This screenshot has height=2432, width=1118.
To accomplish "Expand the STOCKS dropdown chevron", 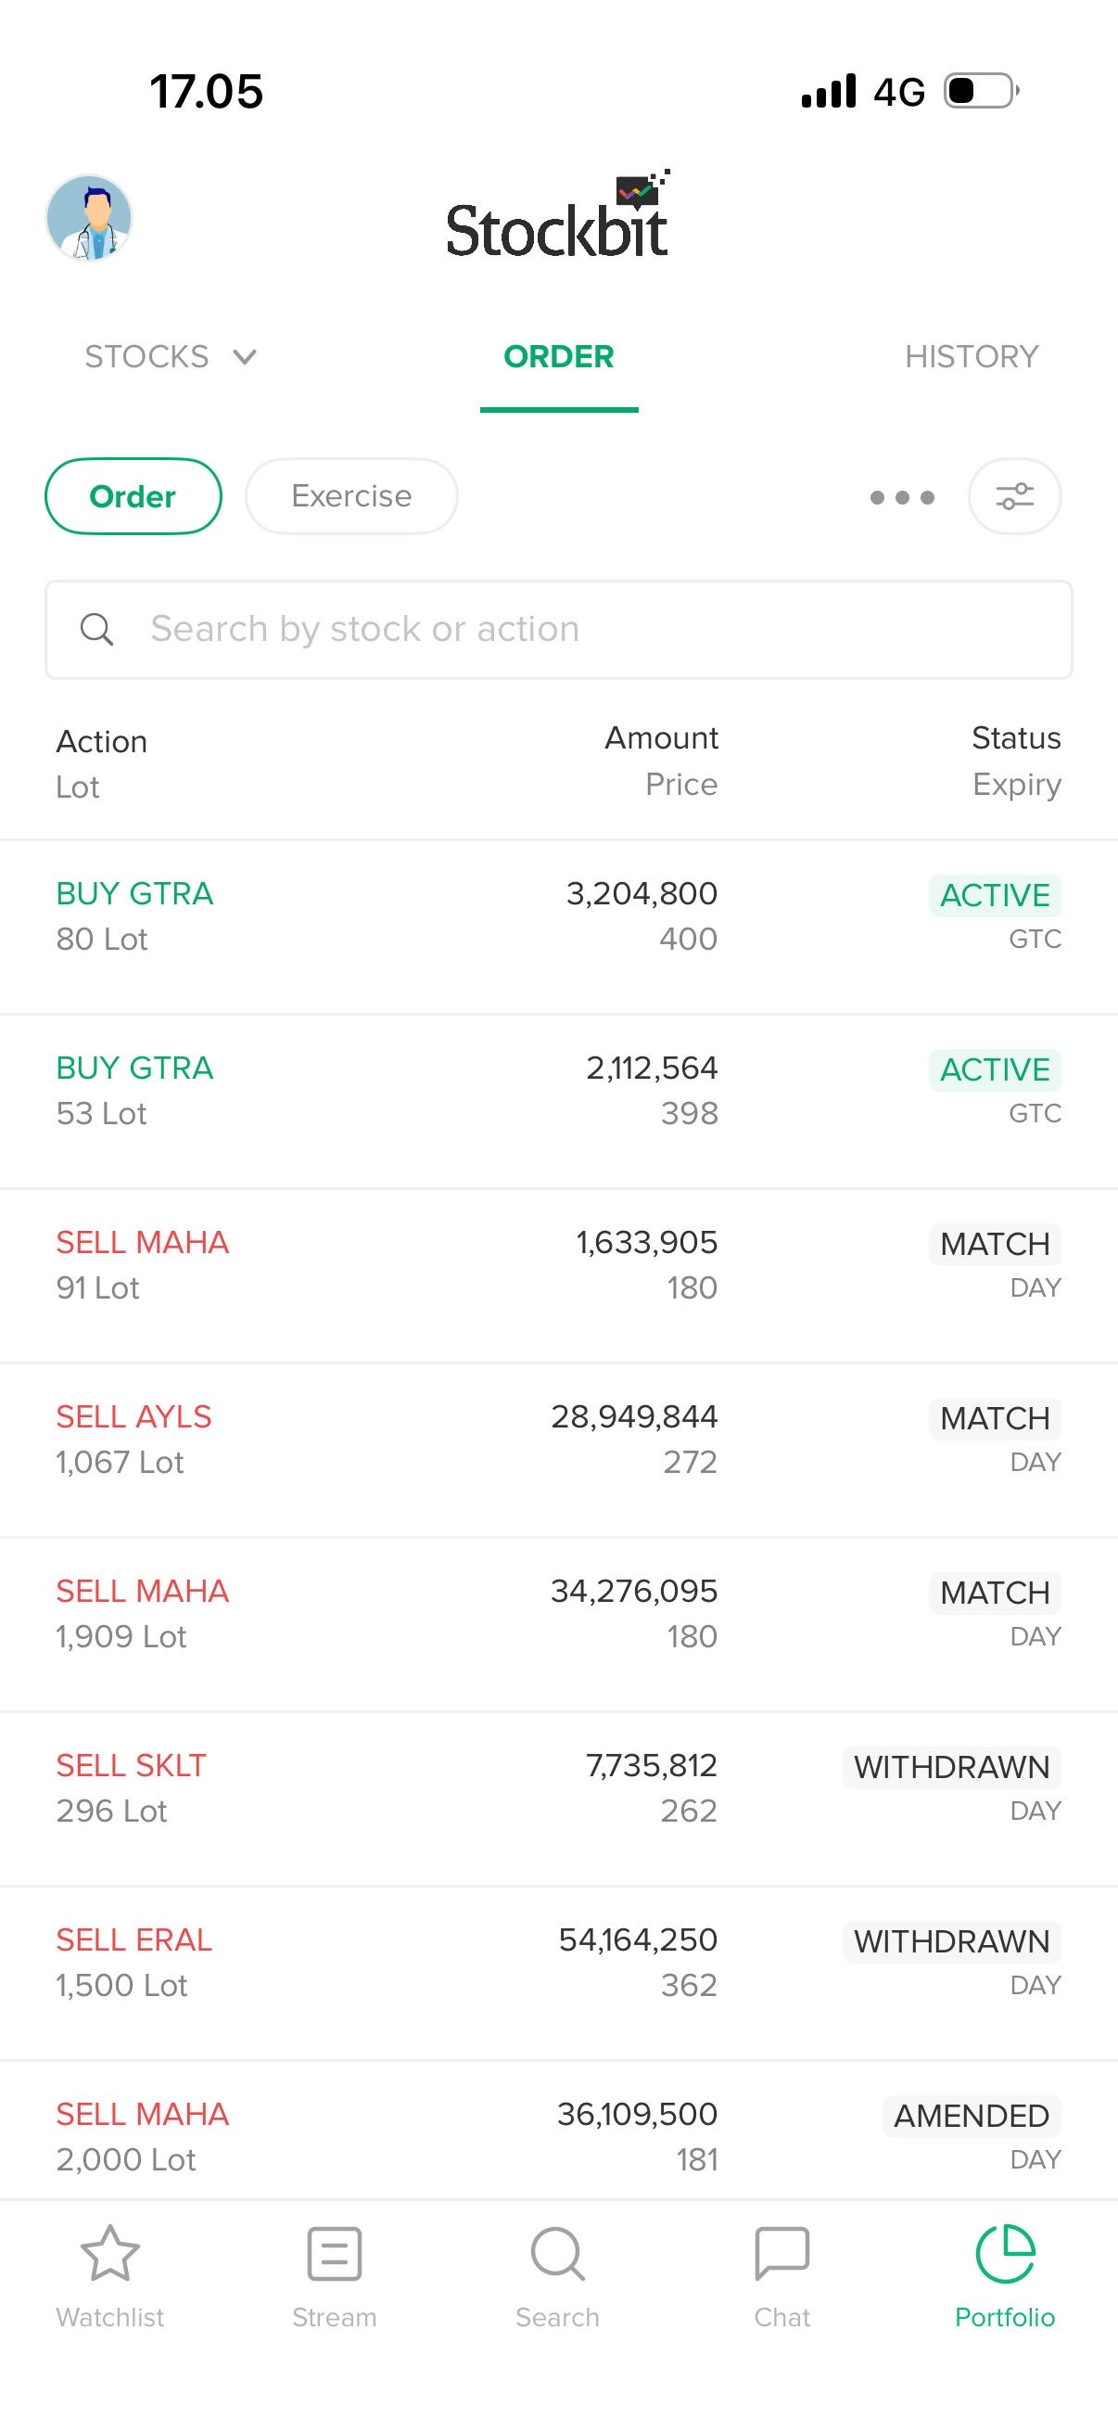I will pyautogui.click(x=246, y=357).
